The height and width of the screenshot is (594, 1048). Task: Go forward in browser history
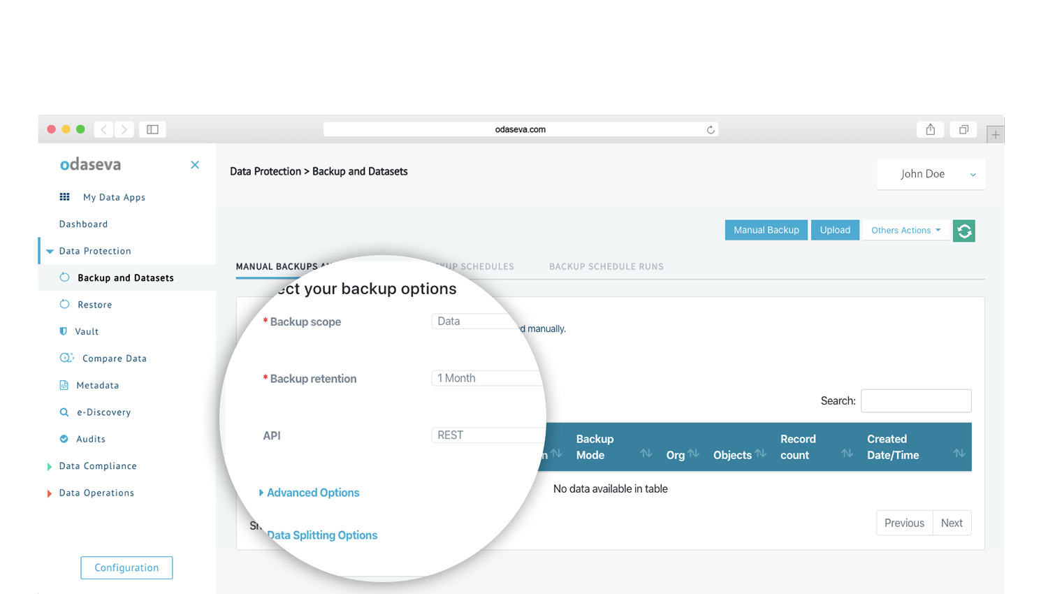124,129
